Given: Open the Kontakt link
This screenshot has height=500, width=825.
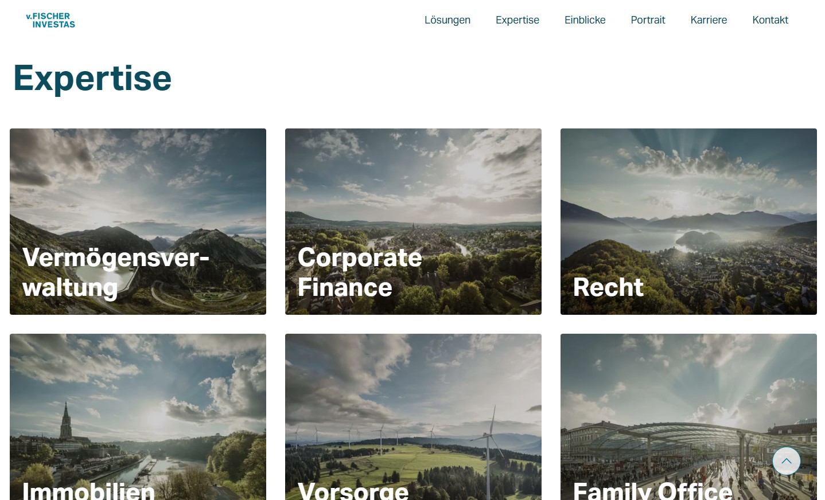Looking at the screenshot, I should pos(770,20).
